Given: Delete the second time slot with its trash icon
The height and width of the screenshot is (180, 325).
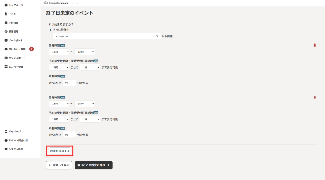Looking at the screenshot, I should [x=315, y=97].
